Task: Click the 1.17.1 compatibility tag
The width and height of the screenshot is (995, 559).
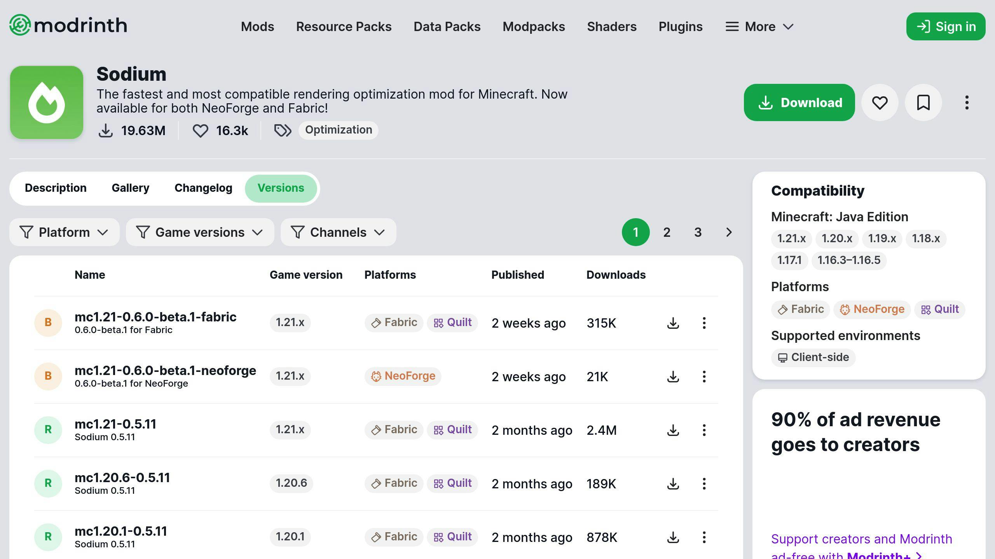Action: [x=789, y=260]
